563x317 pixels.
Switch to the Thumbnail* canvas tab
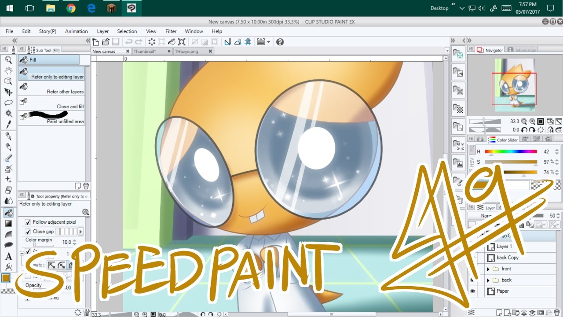pos(152,52)
